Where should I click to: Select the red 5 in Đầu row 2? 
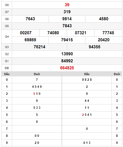coord(34,94)
